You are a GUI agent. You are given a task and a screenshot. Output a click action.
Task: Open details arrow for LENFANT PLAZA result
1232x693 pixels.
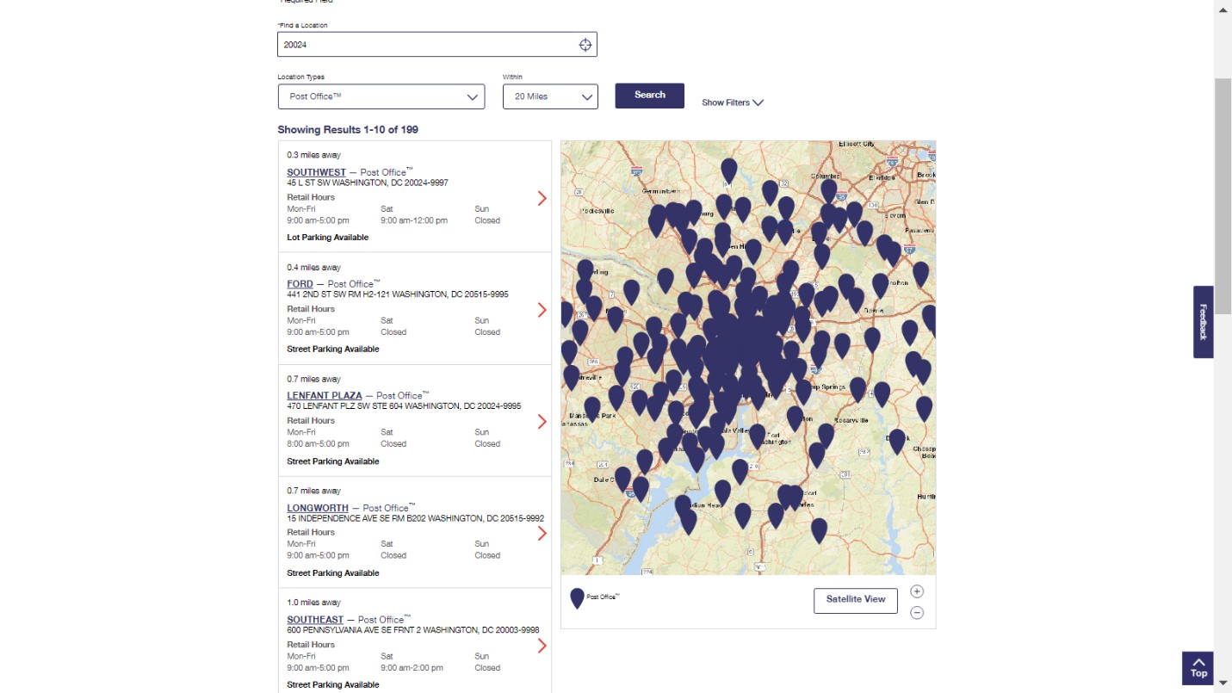click(542, 422)
